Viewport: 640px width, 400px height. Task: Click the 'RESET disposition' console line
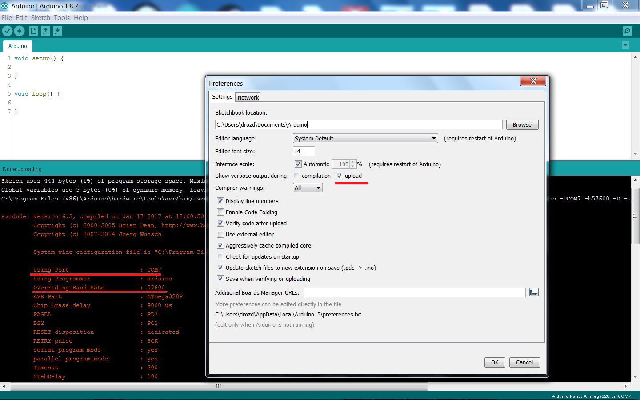coord(106,332)
